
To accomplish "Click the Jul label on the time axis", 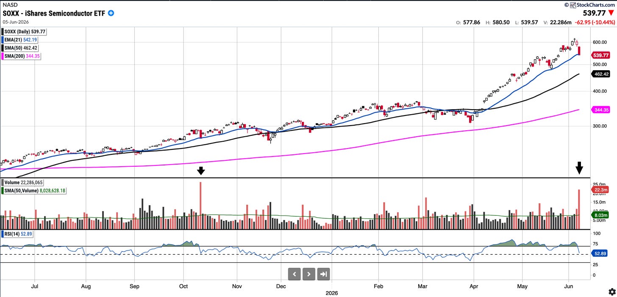I will click(x=36, y=286).
